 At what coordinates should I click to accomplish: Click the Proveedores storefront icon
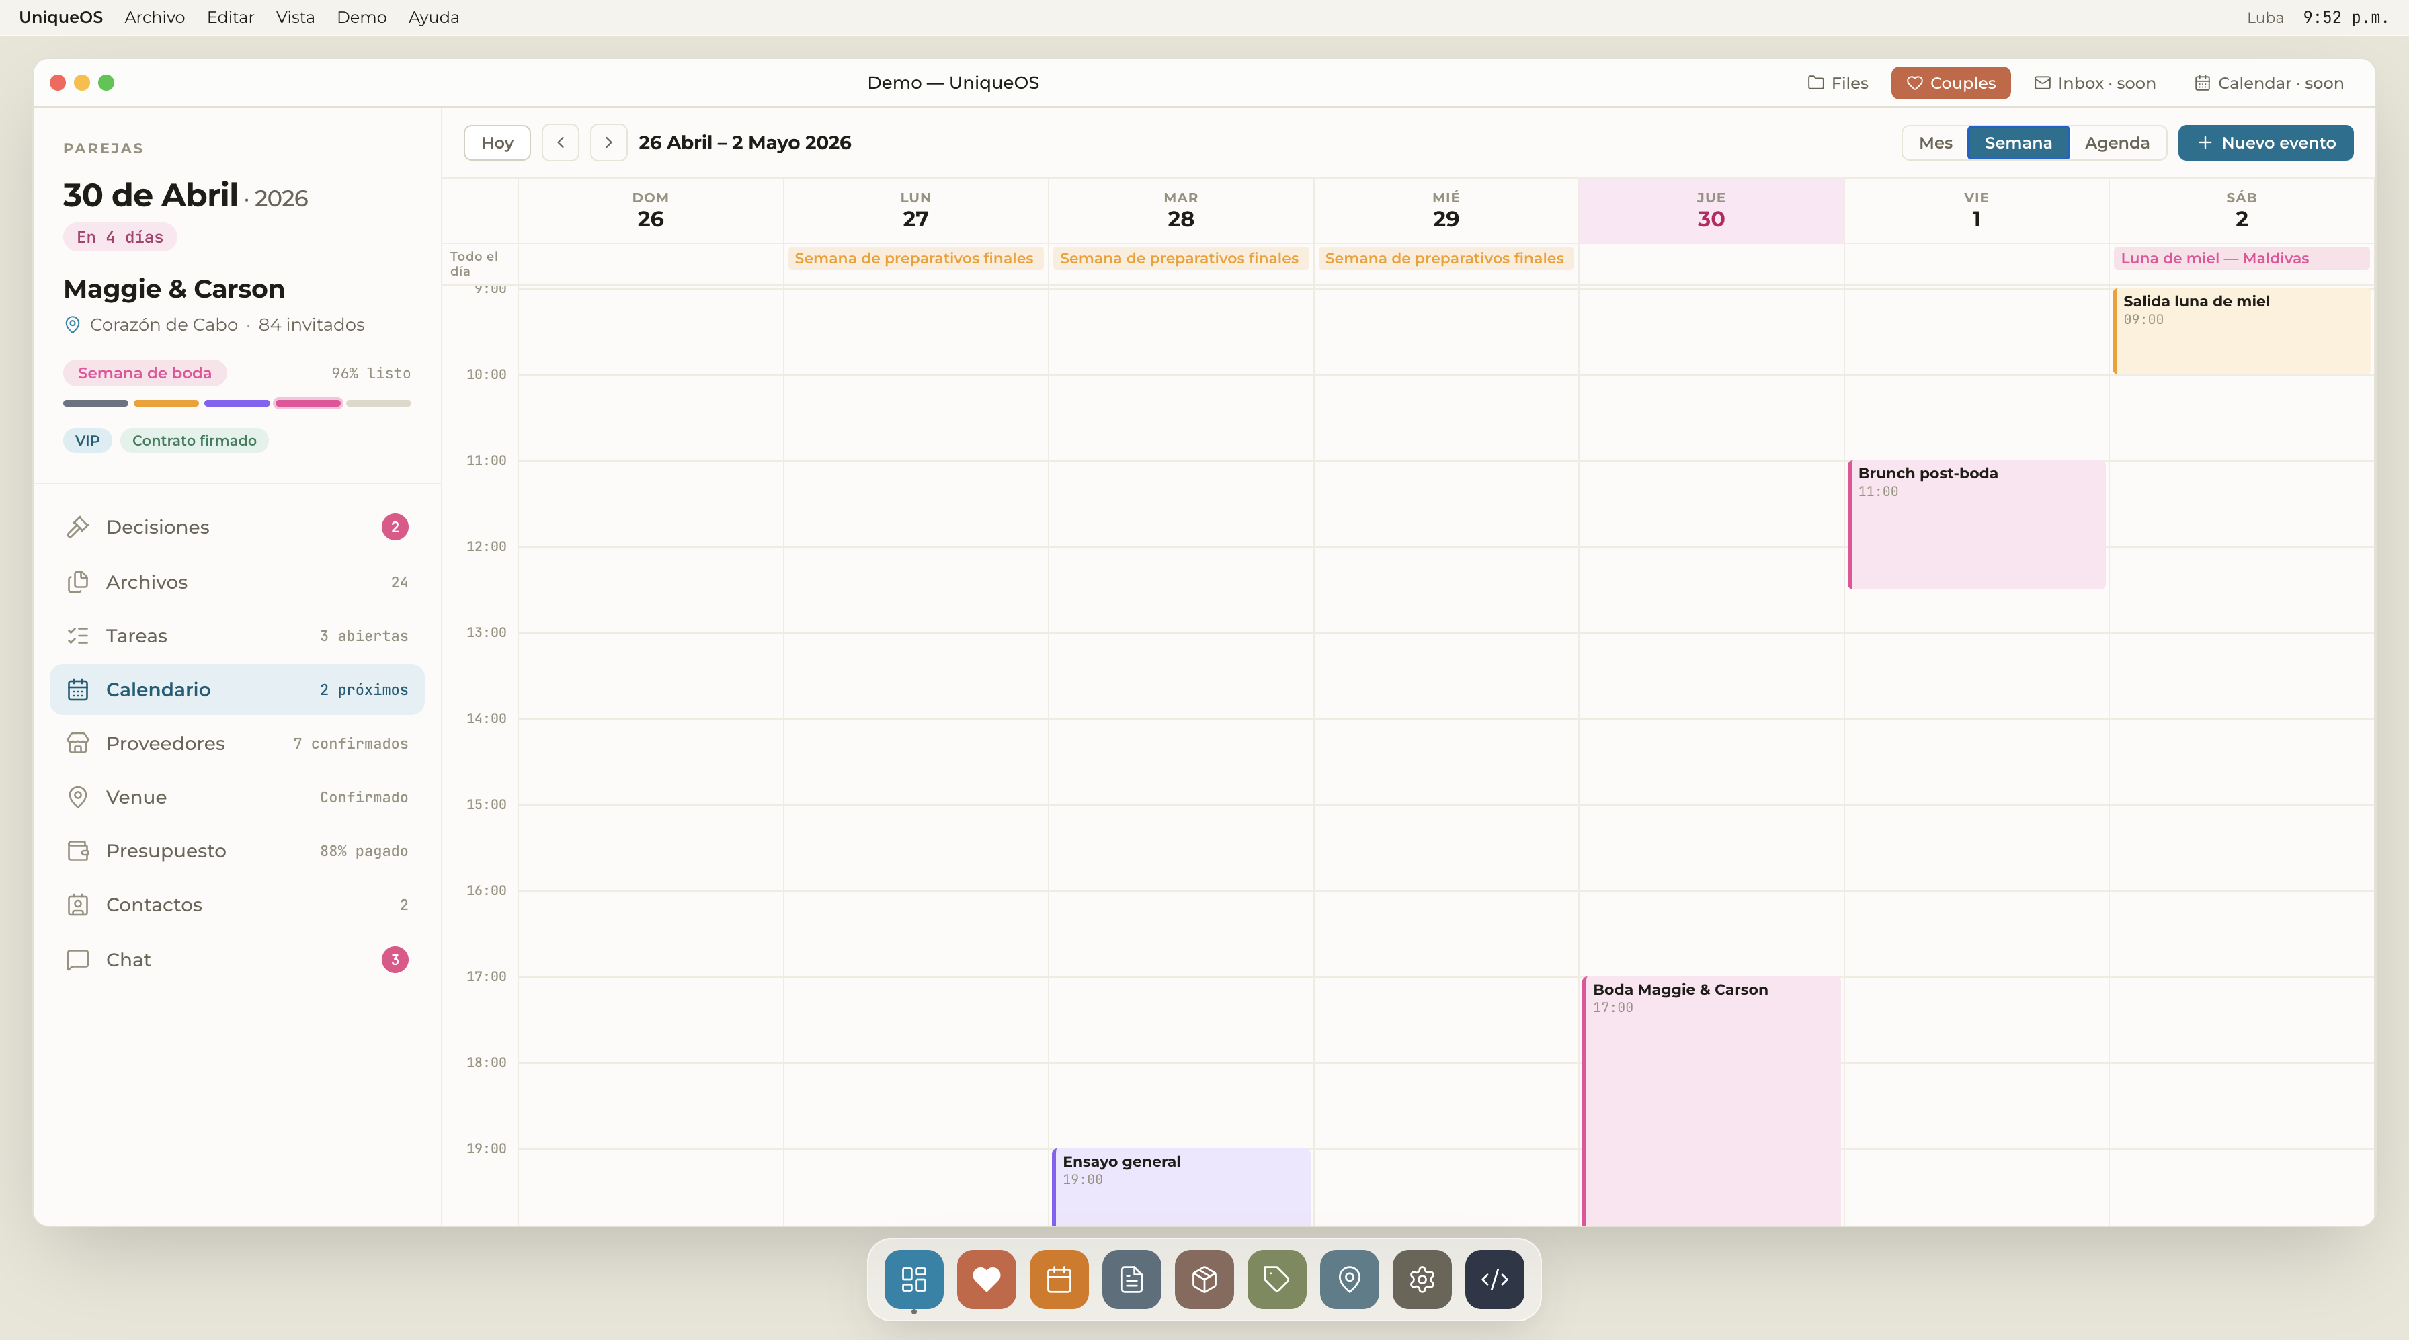[x=77, y=743]
